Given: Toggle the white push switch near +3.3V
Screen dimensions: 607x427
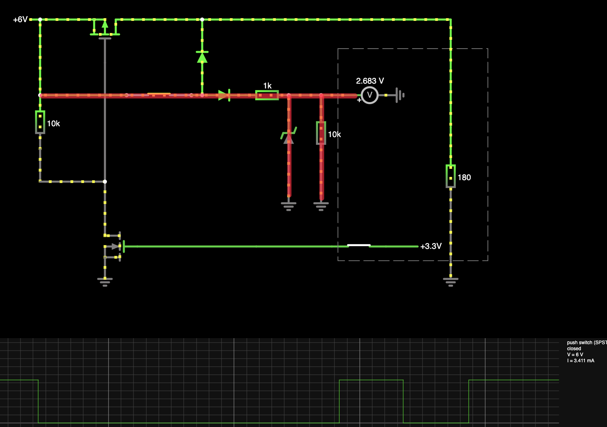Looking at the screenshot, I should [x=359, y=245].
